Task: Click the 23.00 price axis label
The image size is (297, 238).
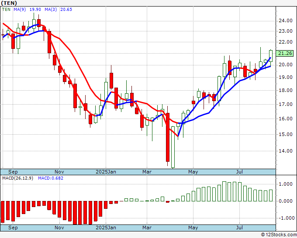Action: (x=286, y=31)
